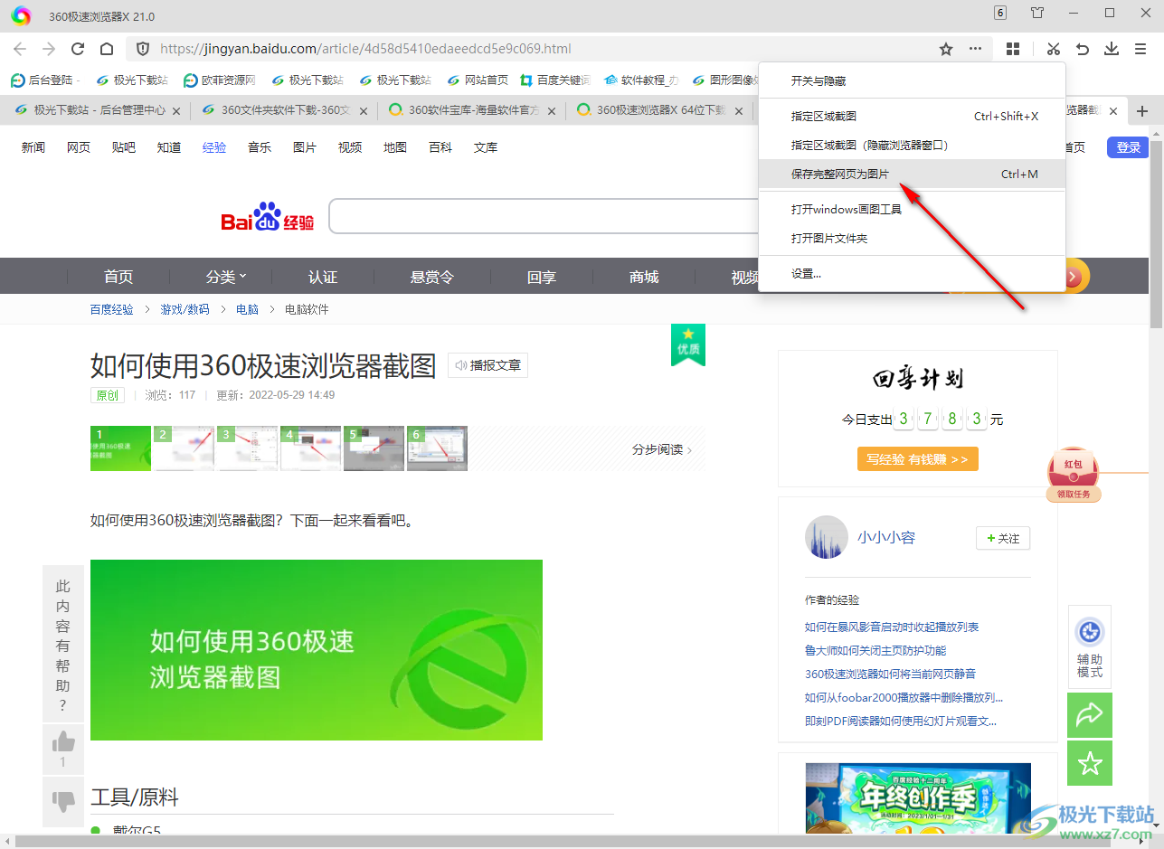The height and width of the screenshot is (849, 1164).
Task: Open article 鲁大师如何关闭主页防护功能
Action: tap(875, 650)
